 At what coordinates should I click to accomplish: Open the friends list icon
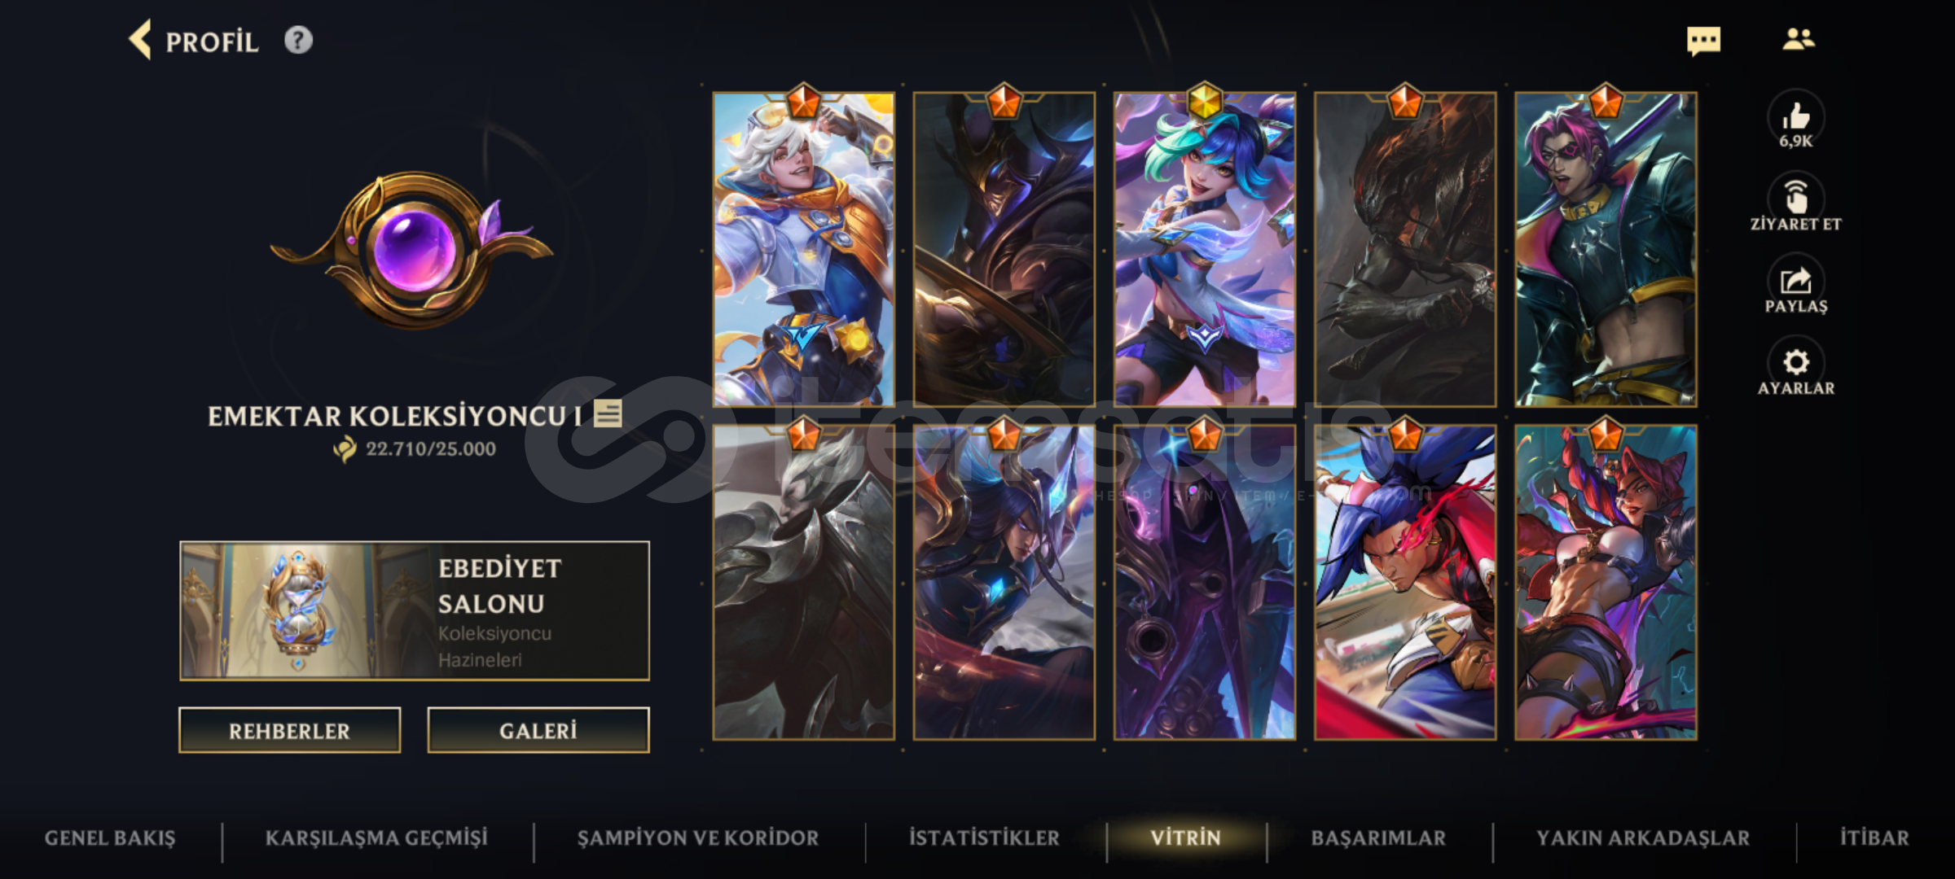point(1798,39)
